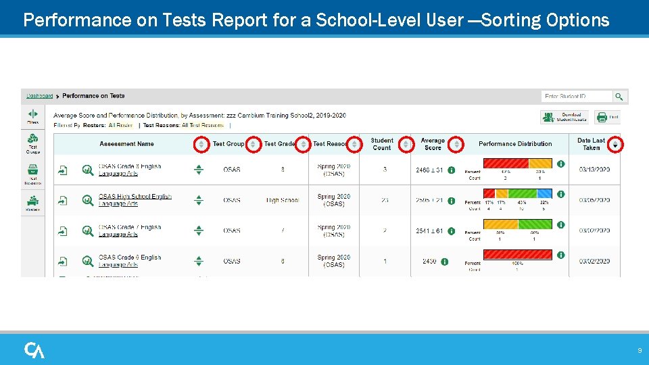Viewport: 649px width, 365px height.
Task: Click info icon beside score 2541 ± 61
Action: coord(451,231)
